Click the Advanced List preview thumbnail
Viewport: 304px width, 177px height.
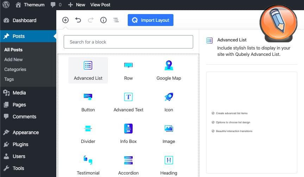(252, 123)
